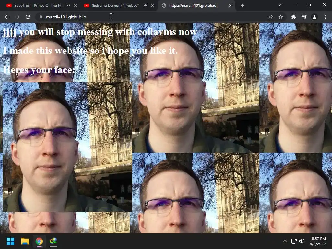The image size is (332, 249).
Task: Minimize the Chrome window
Action: point(294,5)
